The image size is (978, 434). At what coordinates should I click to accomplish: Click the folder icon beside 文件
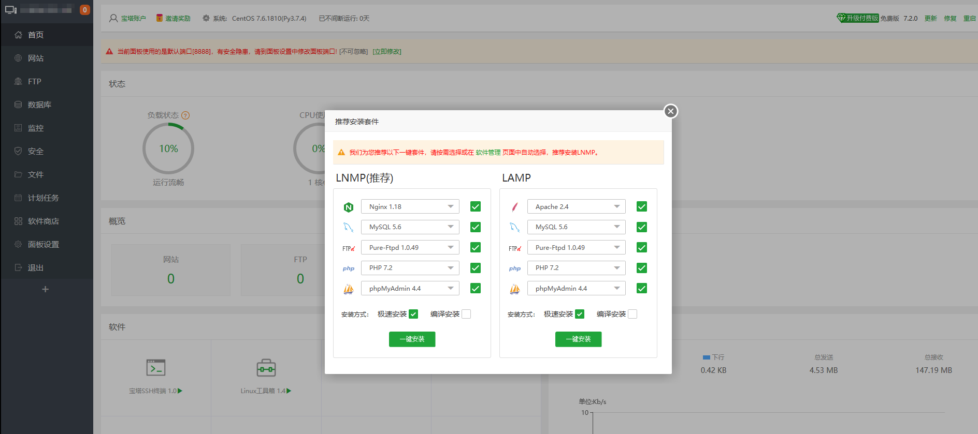coord(18,174)
